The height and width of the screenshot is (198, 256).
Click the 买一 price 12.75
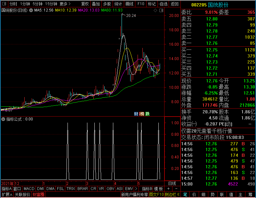pyautogui.click(x=212, y=50)
